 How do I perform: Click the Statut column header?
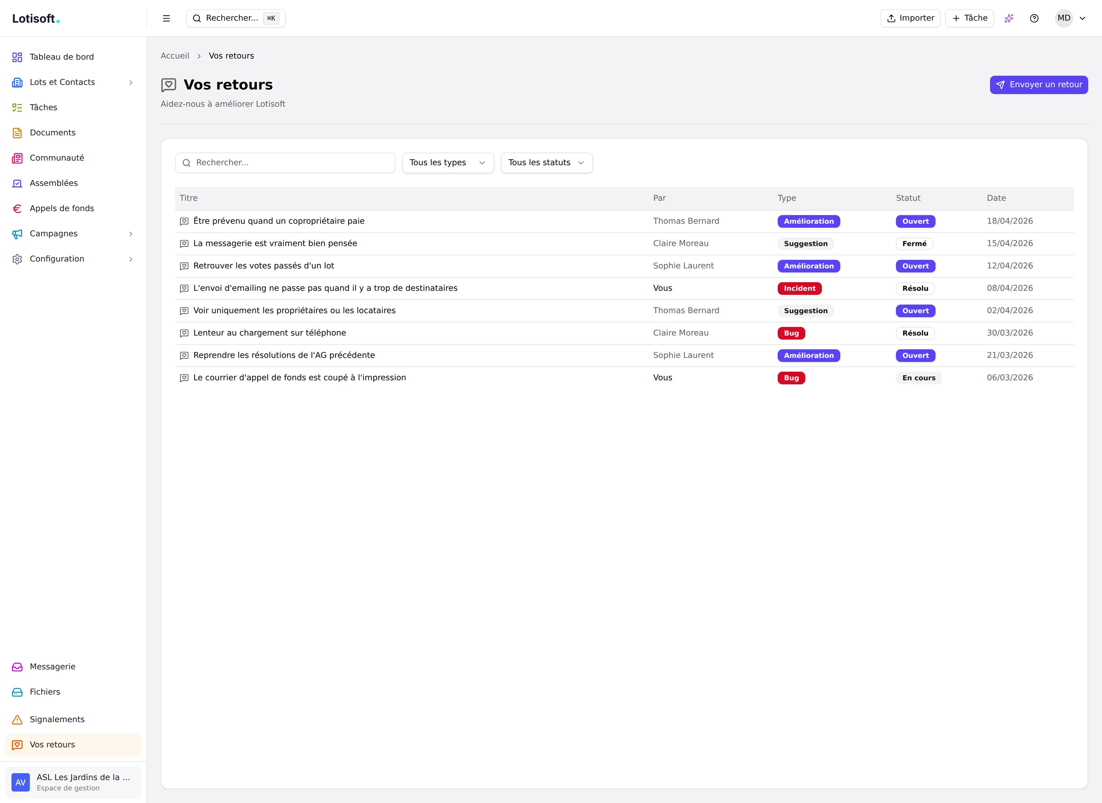(x=908, y=198)
